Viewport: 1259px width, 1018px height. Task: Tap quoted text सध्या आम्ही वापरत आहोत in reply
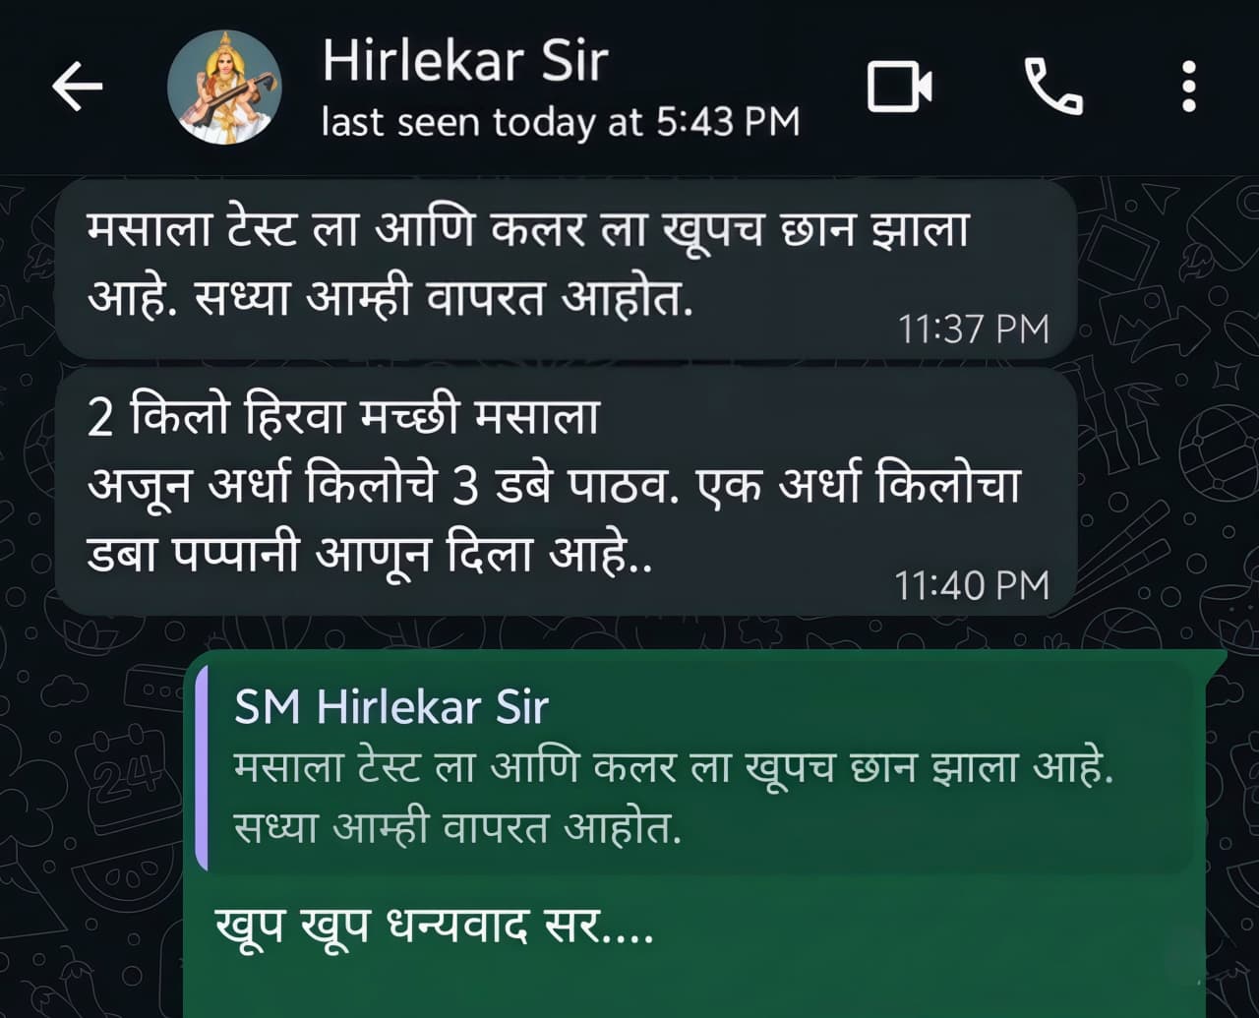pos(457,828)
